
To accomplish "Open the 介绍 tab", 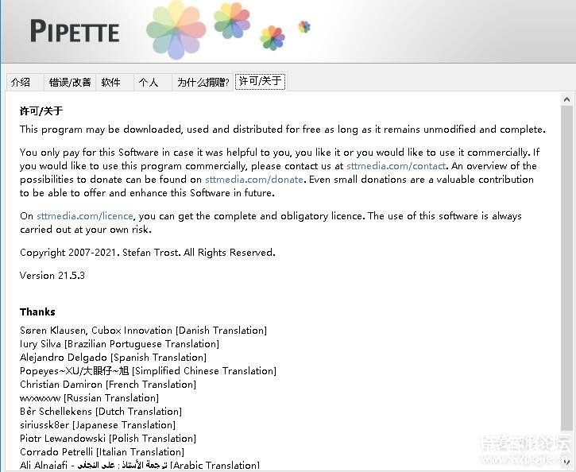I will click(23, 83).
